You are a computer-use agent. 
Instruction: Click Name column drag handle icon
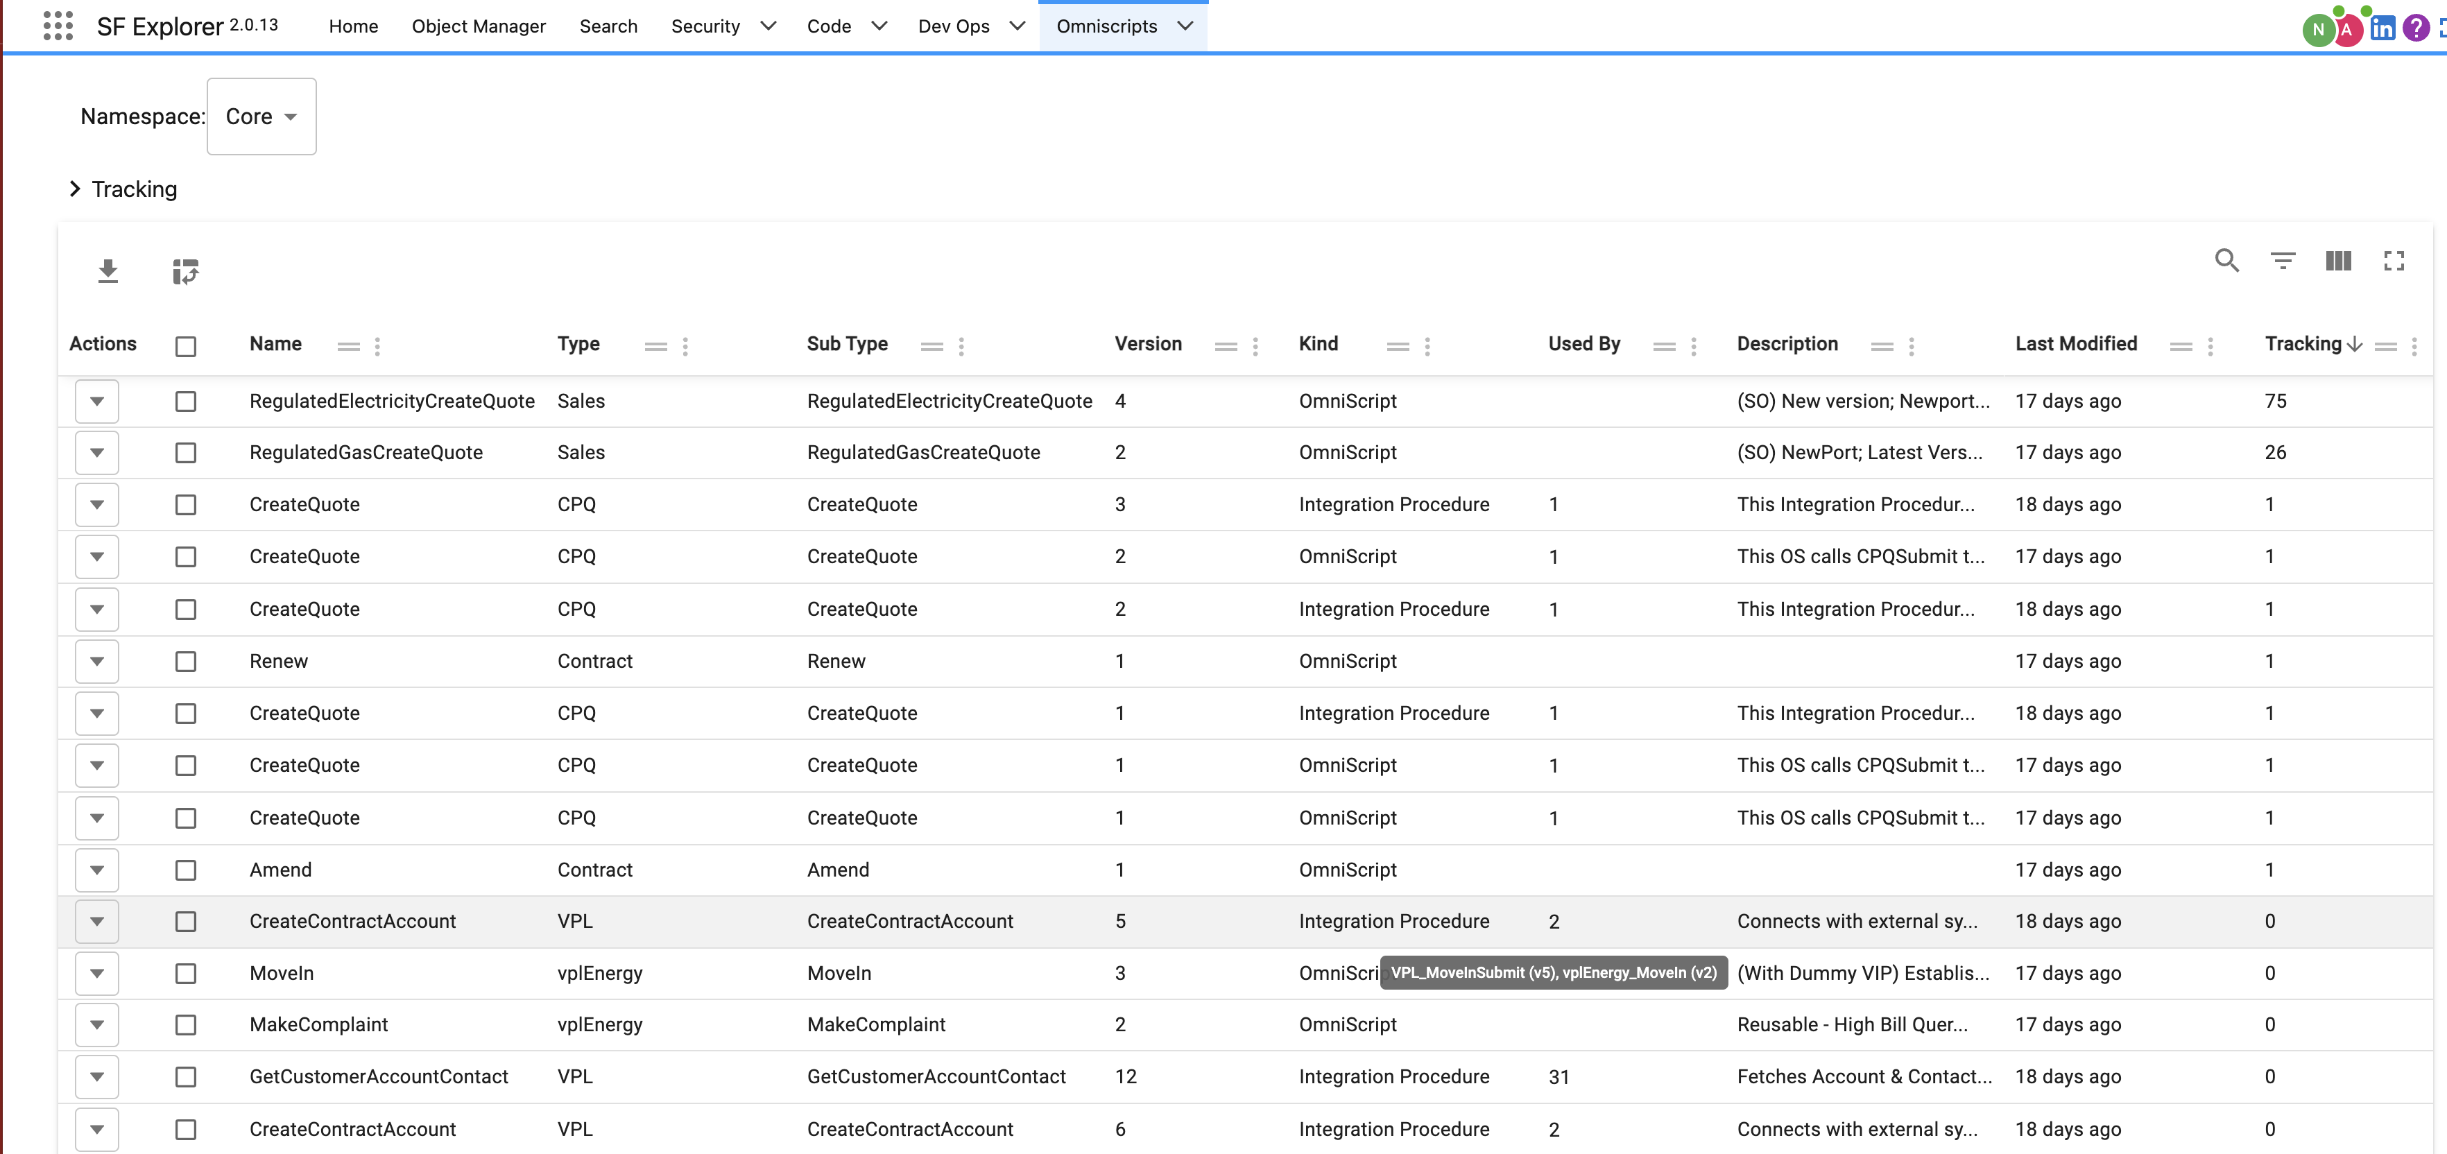pos(349,346)
